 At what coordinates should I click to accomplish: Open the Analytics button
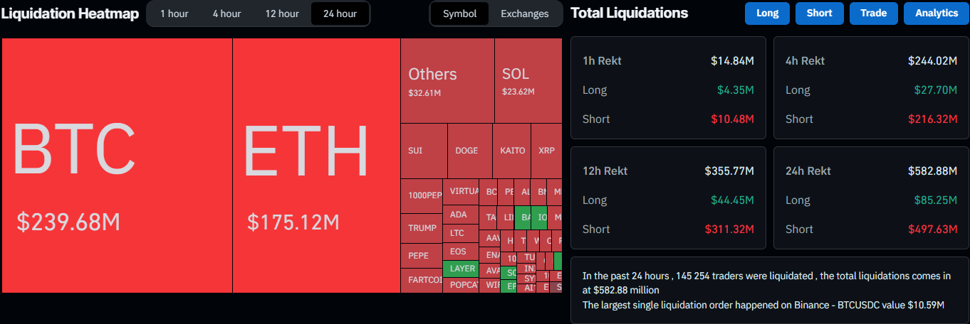[937, 13]
